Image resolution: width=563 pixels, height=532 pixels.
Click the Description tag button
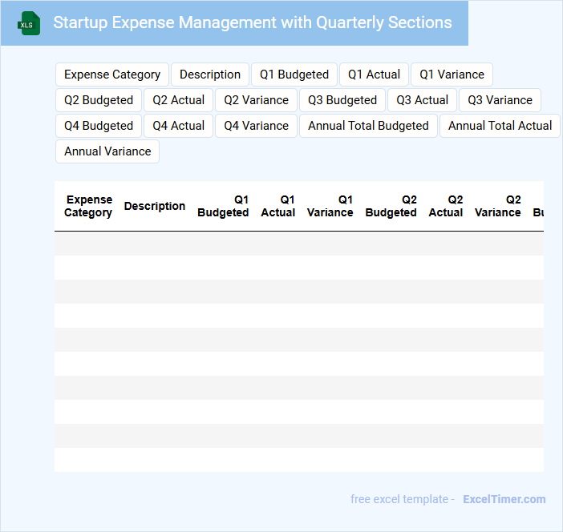210,75
